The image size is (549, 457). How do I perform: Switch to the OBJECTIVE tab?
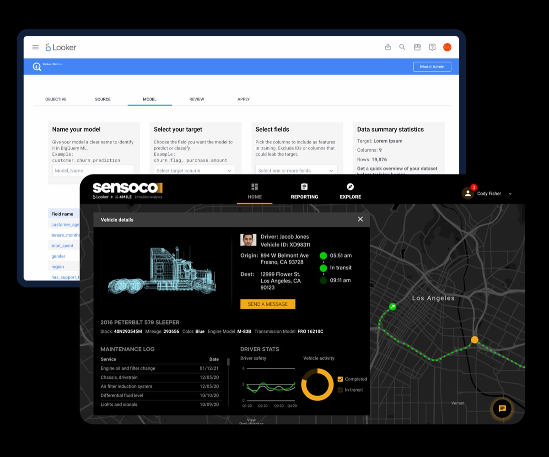click(x=56, y=99)
